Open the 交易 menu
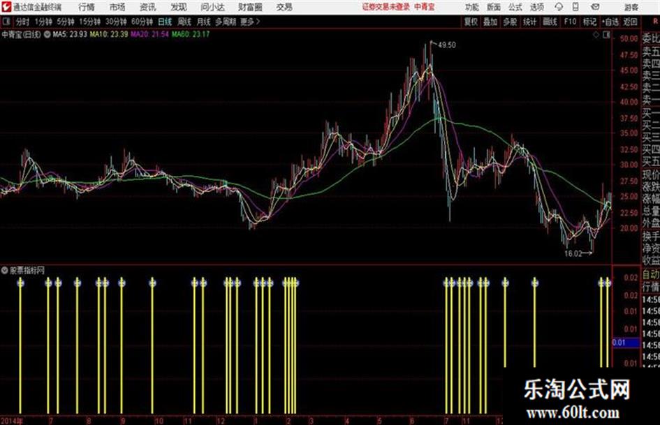Image resolution: width=660 pixels, height=425 pixels. (284, 7)
